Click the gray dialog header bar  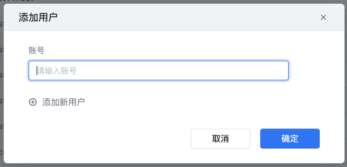(x=174, y=17)
